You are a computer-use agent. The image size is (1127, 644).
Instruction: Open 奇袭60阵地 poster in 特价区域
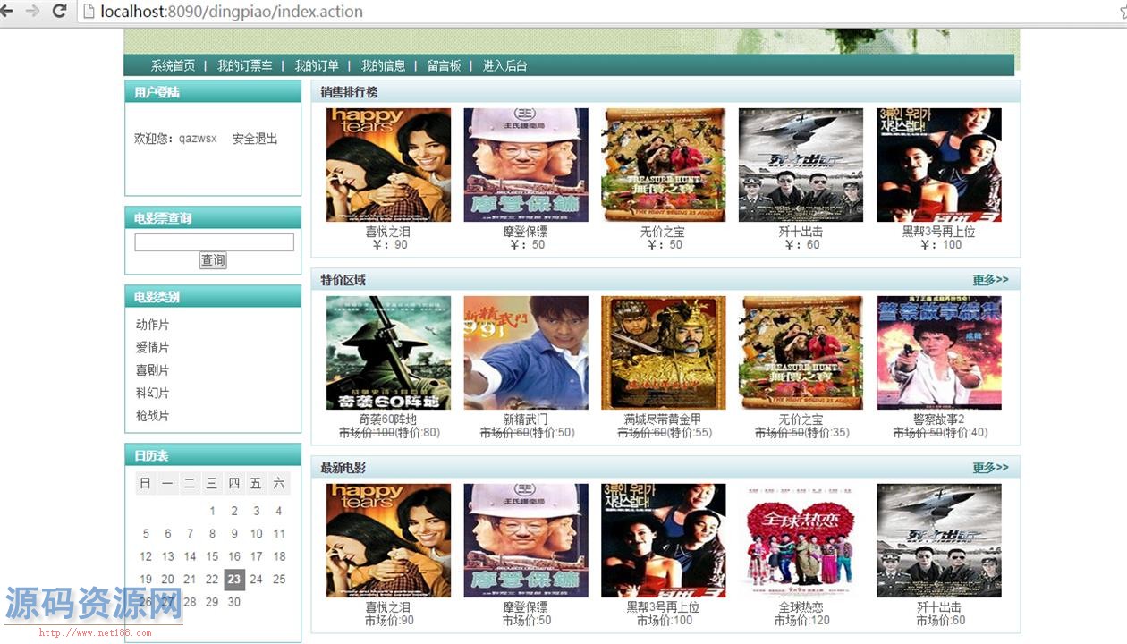click(x=388, y=352)
